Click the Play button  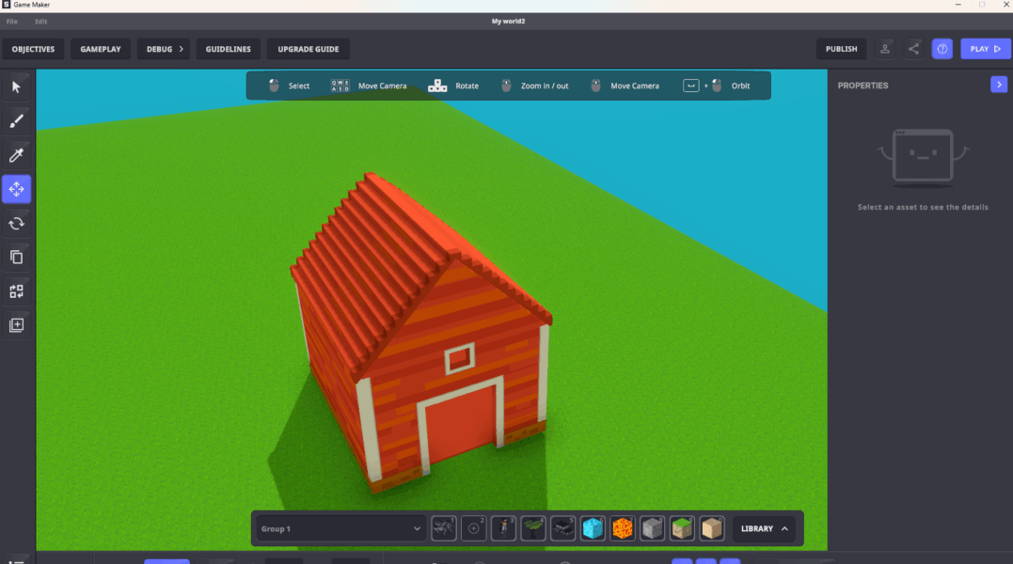[x=985, y=49]
